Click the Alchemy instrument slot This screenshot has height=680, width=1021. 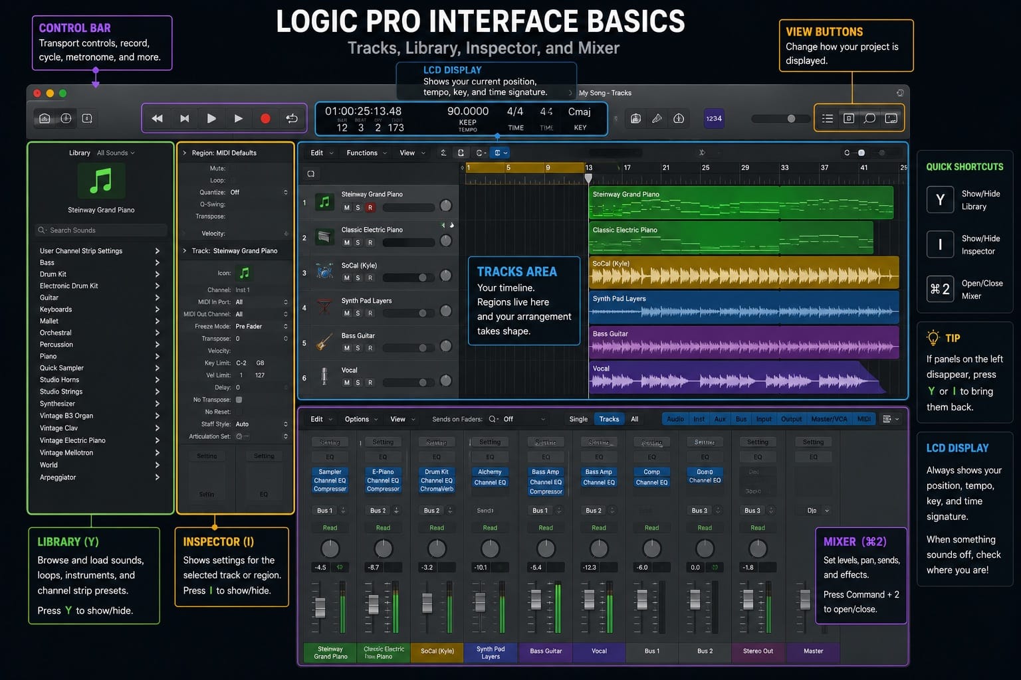(x=490, y=472)
